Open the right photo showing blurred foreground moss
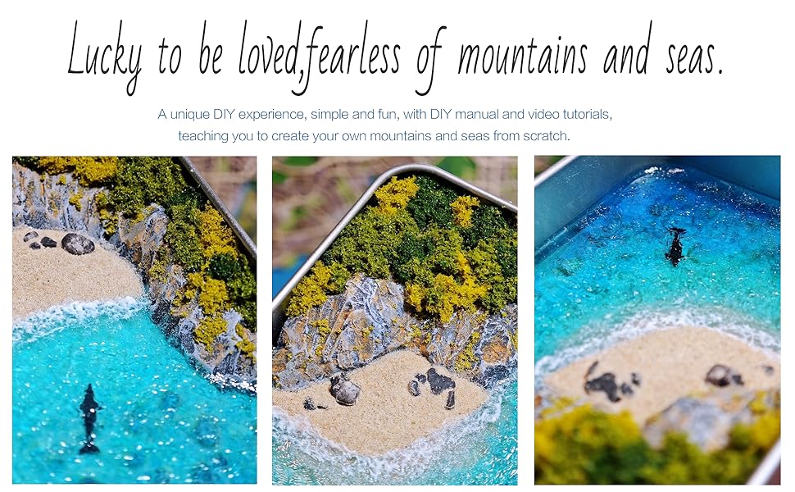Viewport: 795px width, 492px height. (657, 320)
